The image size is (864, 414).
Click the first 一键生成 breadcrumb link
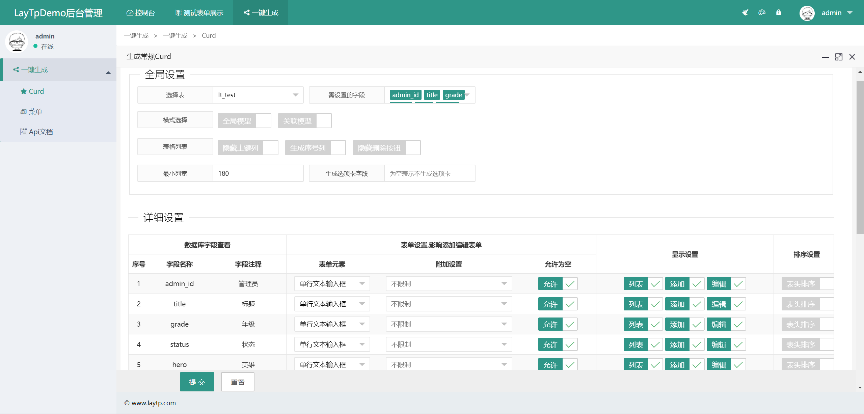pos(136,36)
